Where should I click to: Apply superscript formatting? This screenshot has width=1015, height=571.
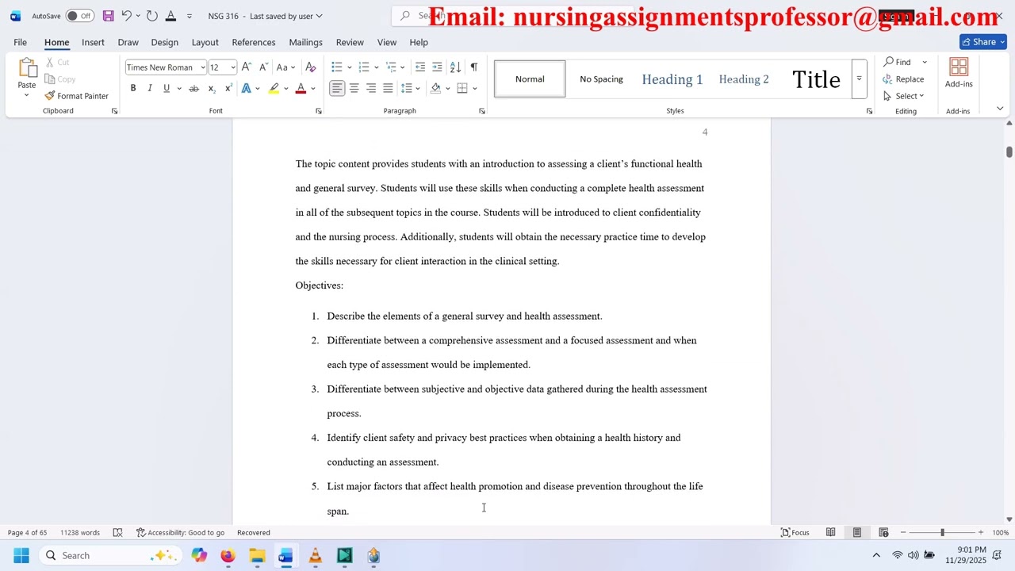[228, 88]
